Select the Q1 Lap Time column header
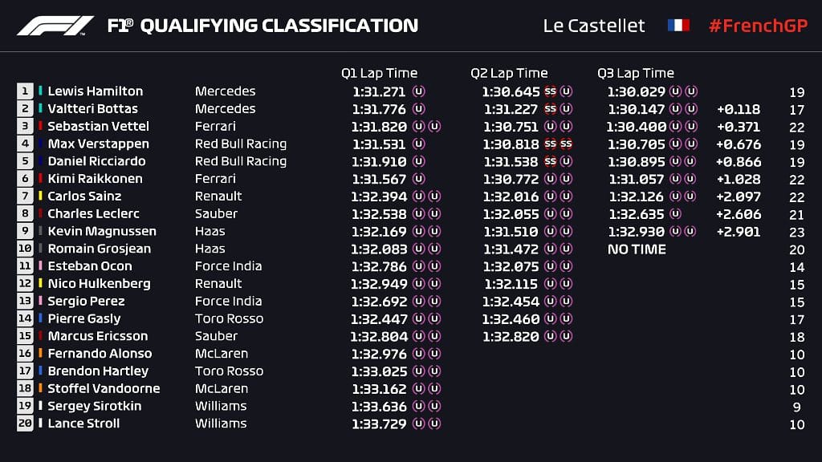Viewport: 822px width, 462px height. [379, 73]
